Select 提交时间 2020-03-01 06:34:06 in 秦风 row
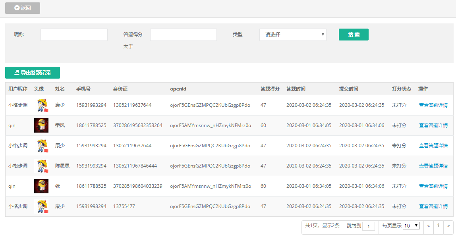The width and height of the screenshot is (456, 237). (x=361, y=125)
